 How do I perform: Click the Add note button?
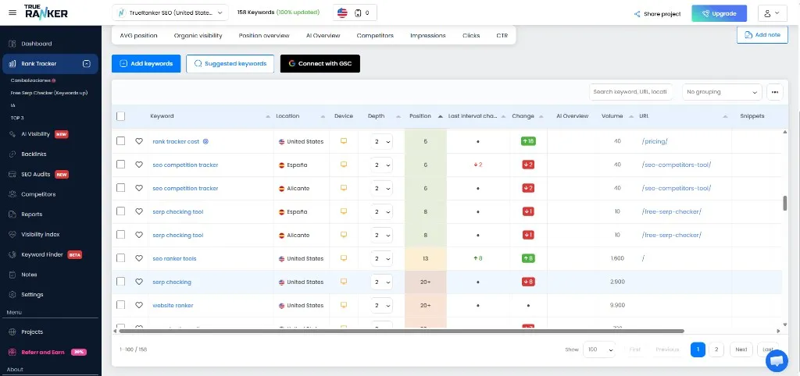(762, 34)
